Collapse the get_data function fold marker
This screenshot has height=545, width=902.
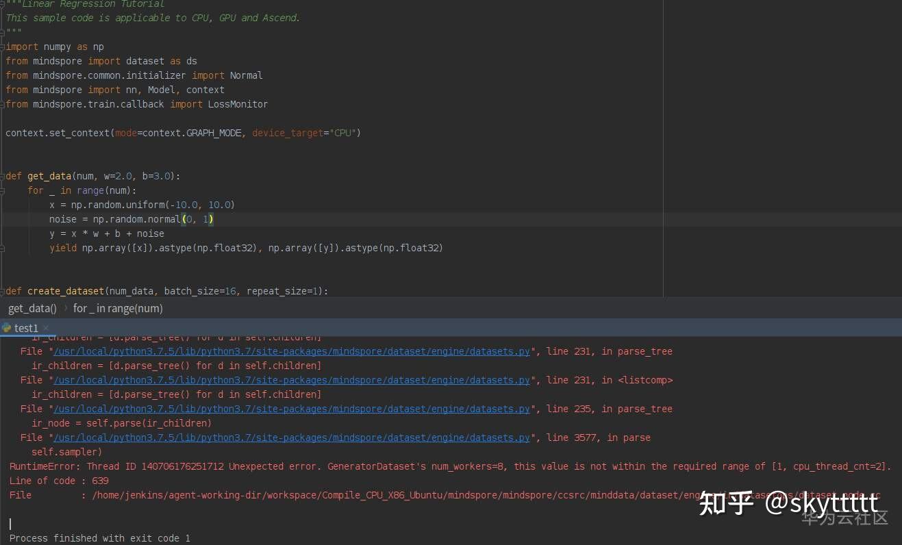(x=3, y=176)
